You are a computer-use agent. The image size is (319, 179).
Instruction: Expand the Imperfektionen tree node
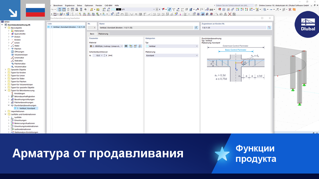(6, 112)
